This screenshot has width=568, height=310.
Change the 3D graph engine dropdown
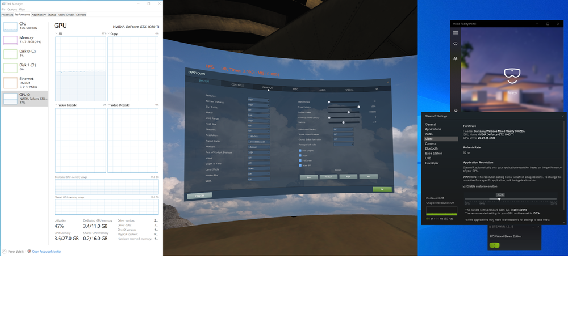click(59, 33)
